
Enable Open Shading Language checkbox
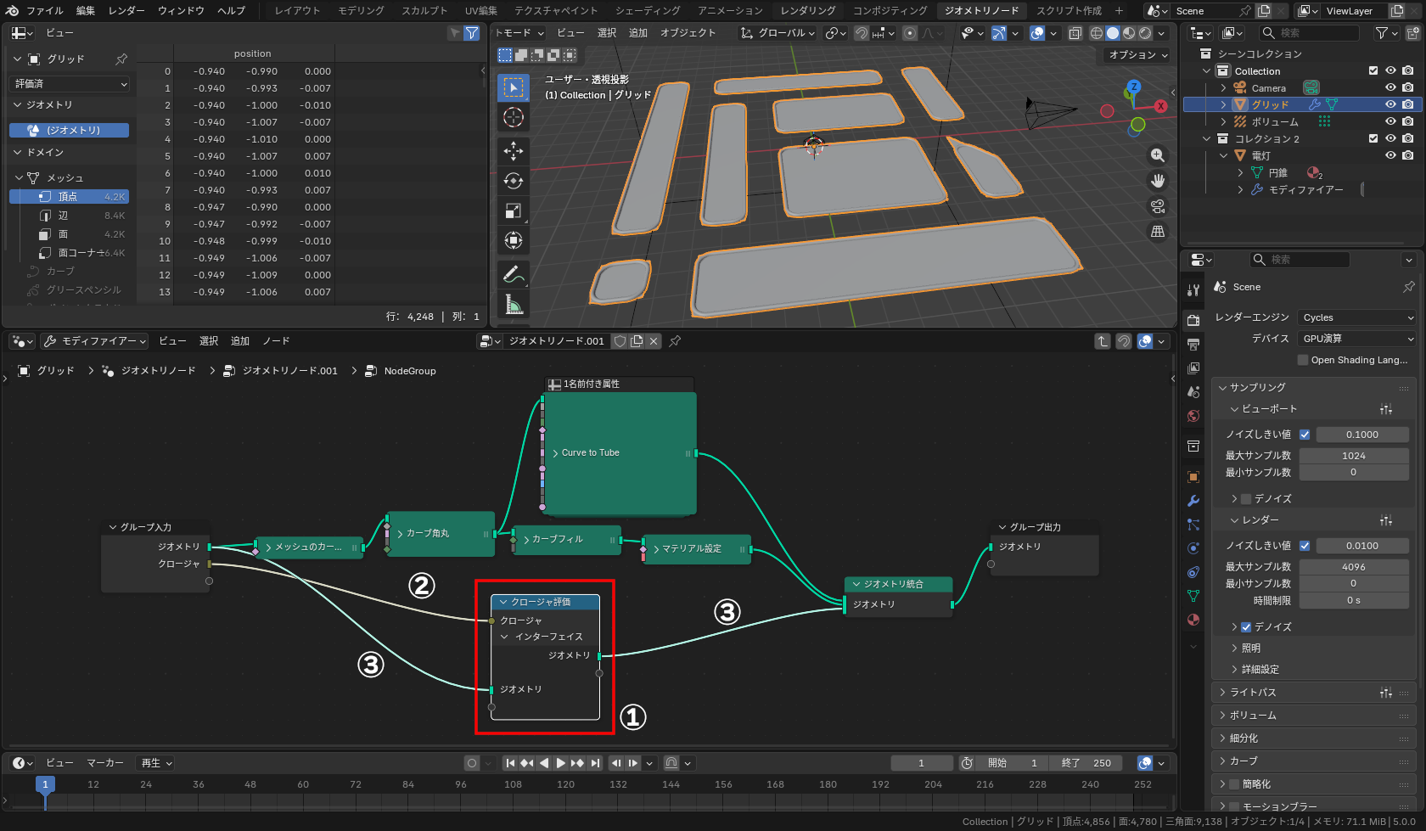pyautogui.click(x=1303, y=360)
